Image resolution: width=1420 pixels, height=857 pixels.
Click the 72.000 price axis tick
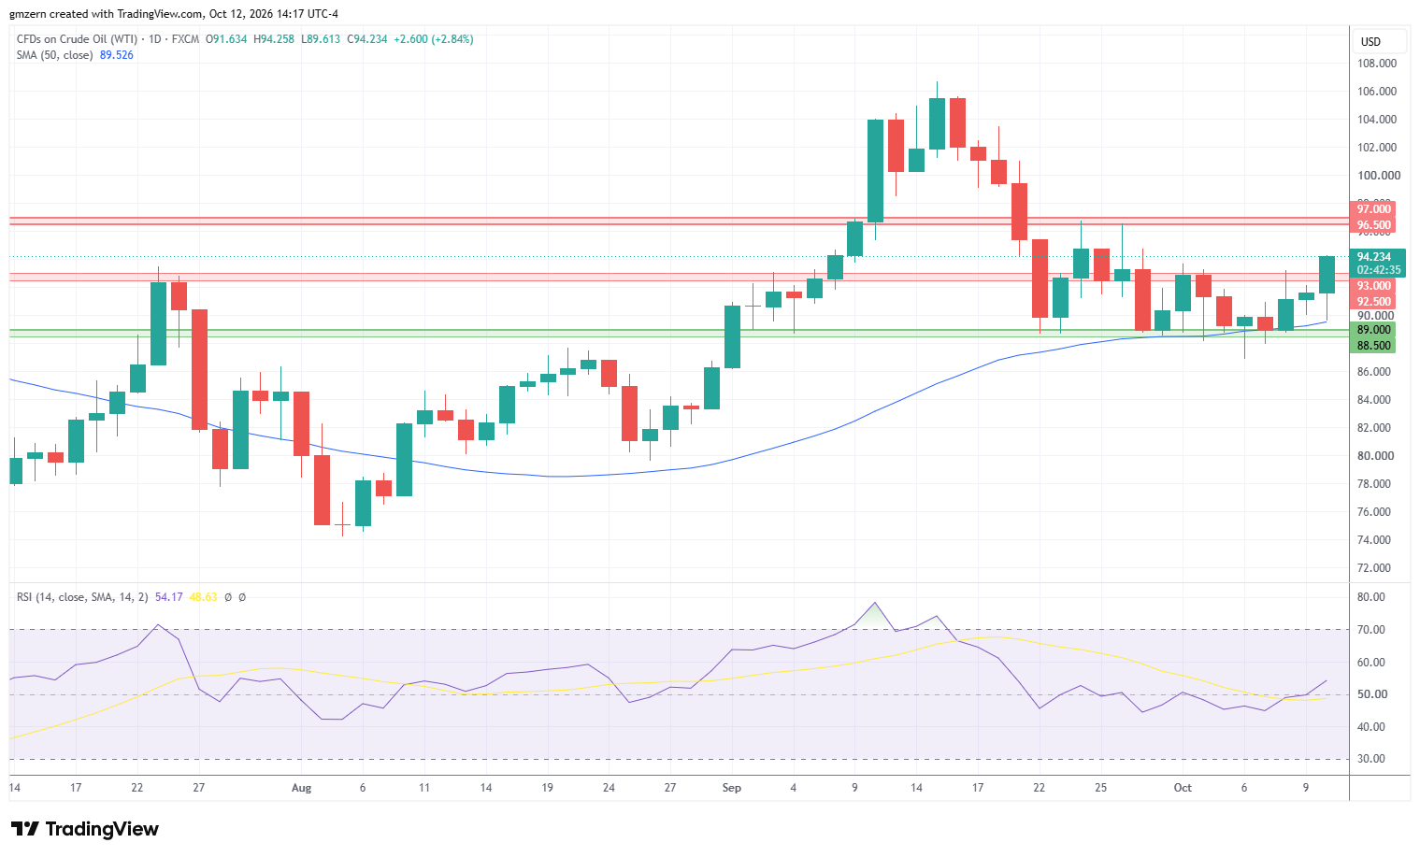pos(1374,568)
